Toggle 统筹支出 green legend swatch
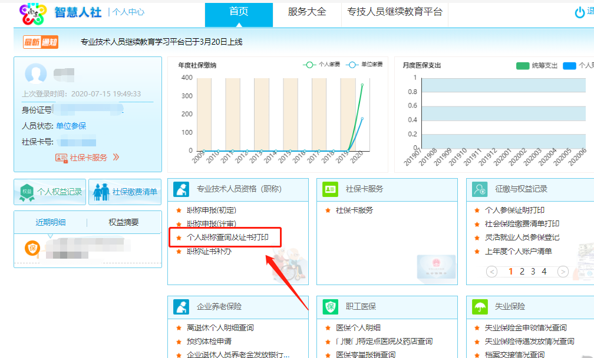Image resolution: width=594 pixels, height=358 pixels. [x=522, y=66]
